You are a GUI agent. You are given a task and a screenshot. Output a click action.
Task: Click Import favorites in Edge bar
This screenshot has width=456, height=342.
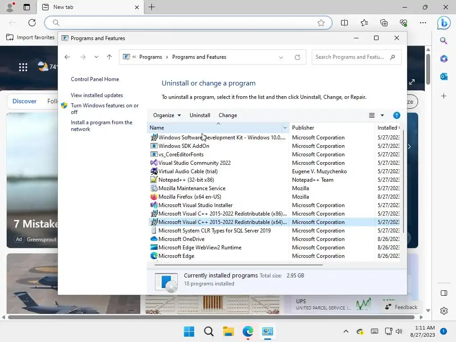(x=31, y=37)
